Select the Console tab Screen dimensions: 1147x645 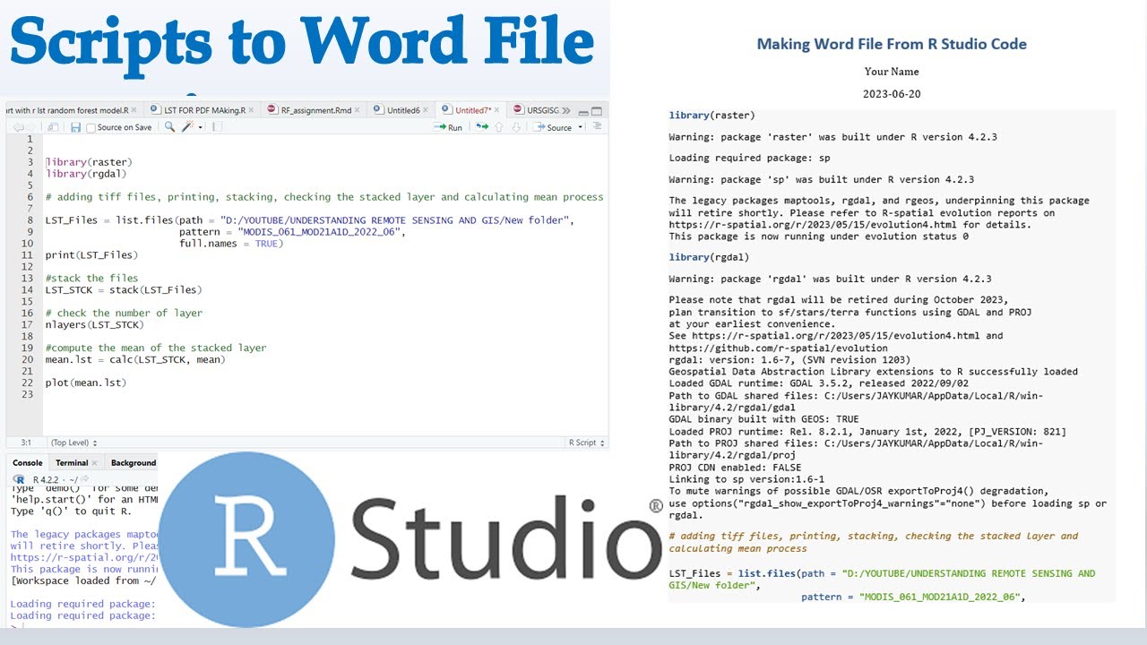click(x=27, y=463)
